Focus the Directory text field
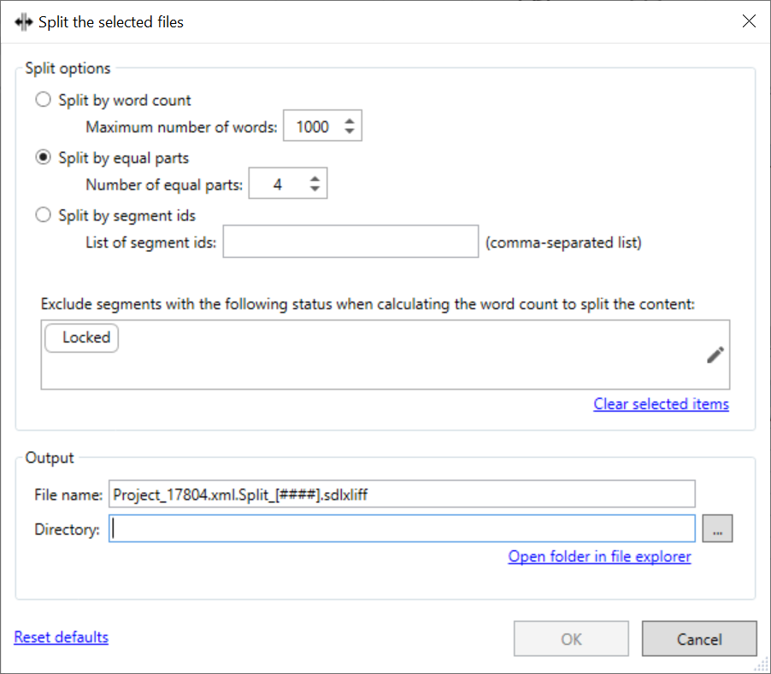This screenshot has width=771, height=674. pos(402,530)
